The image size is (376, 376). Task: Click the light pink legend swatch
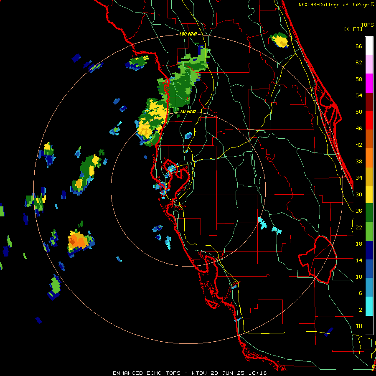(x=369, y=64)
